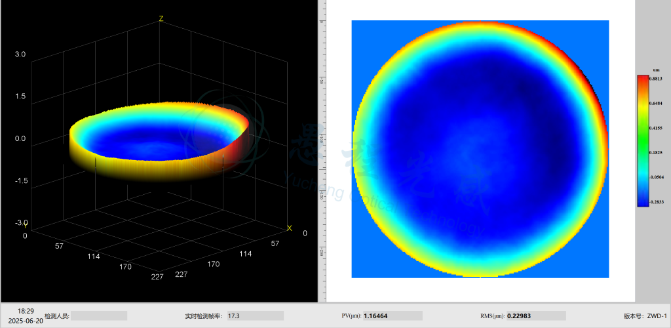The image size is (671, 328).
Task: Click the PV(μm) label
Action: coord(351,316)
